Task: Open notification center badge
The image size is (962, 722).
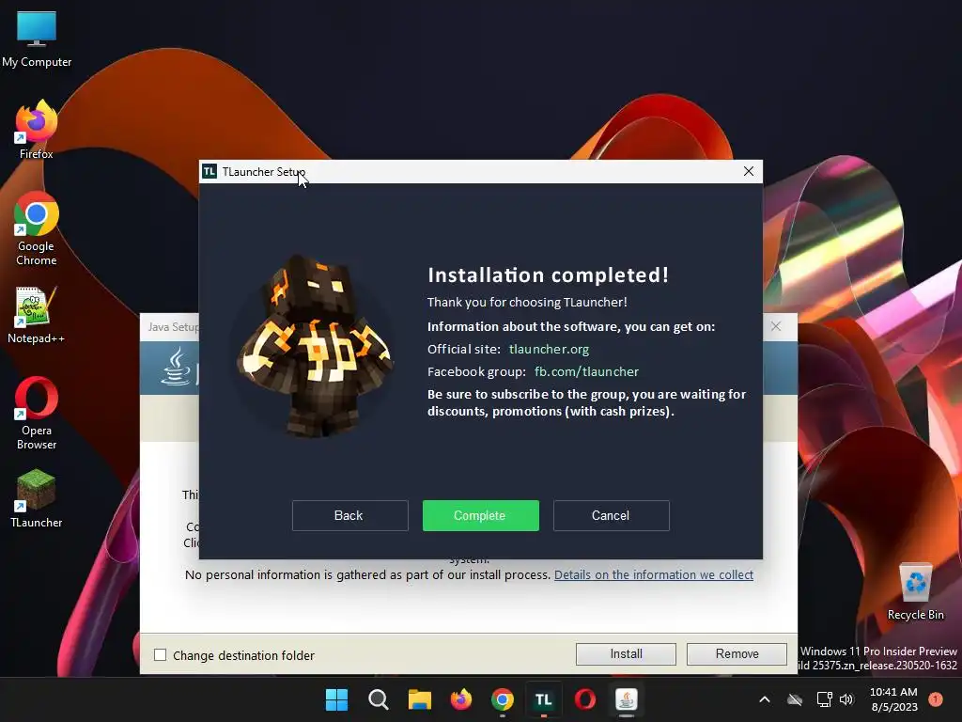Action: pyautogui.click(x=936, y=699)
